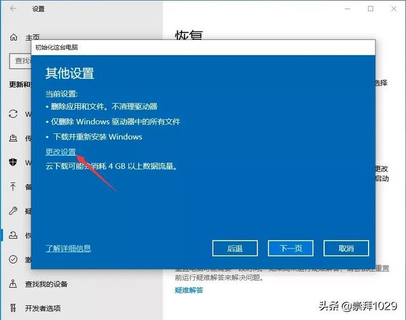Focus the Settings search input field

tap(20, 61)
